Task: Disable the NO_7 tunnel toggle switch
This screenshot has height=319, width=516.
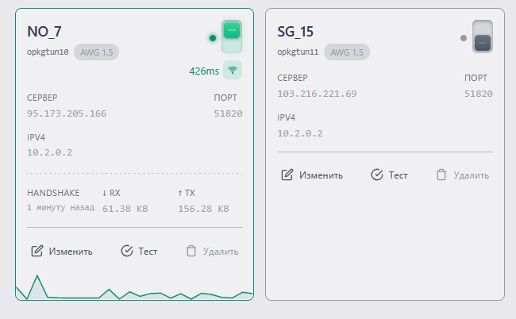Action: [x=232, y=37]
